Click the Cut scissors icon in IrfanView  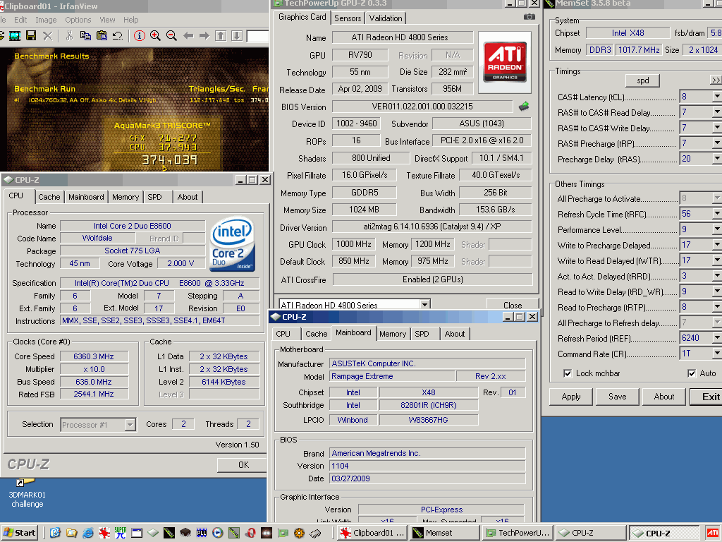point(69,35)
